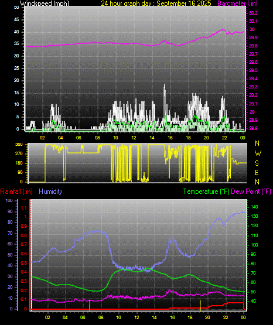
Task: Click the '70' humidity axis value
Action: pos(10,233)
